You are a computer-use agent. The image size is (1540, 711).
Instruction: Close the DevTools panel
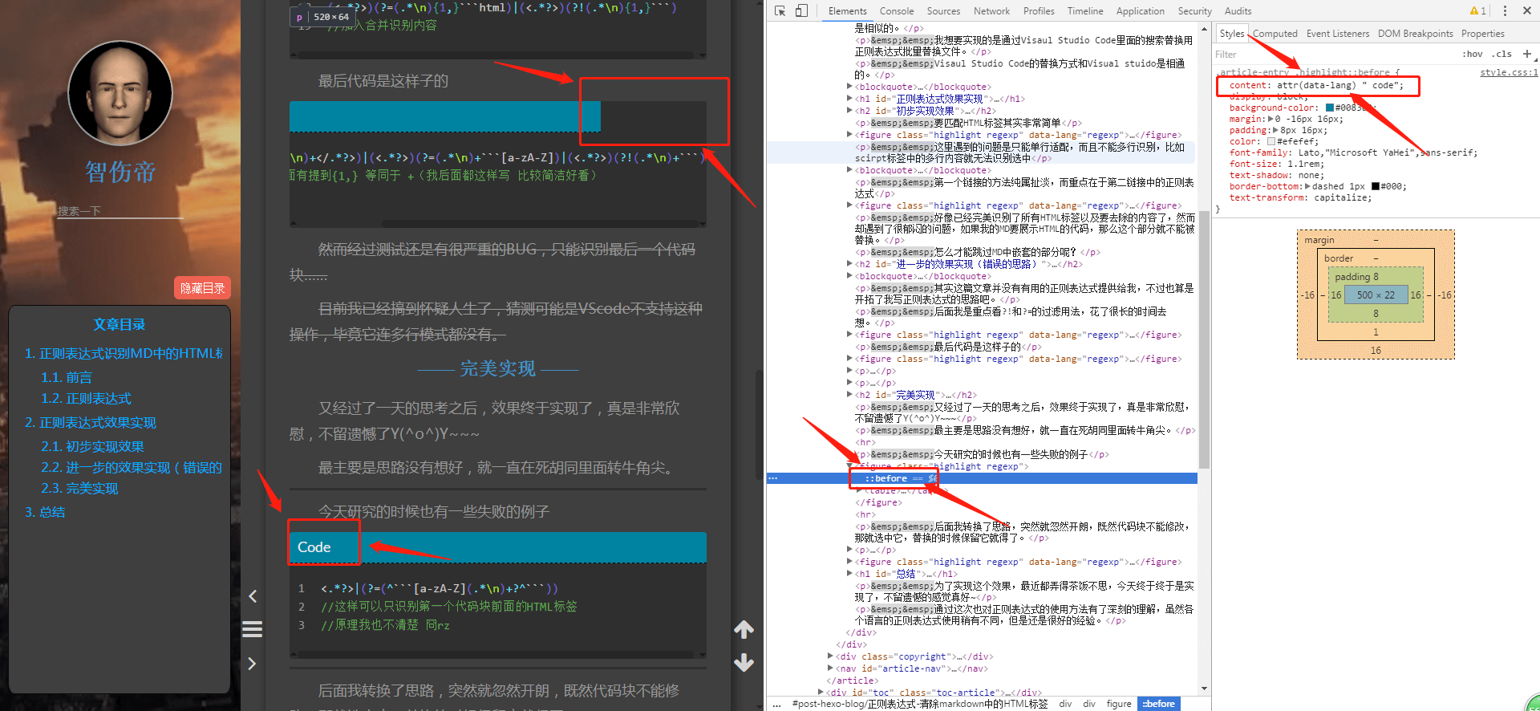tap(1526, 10)
